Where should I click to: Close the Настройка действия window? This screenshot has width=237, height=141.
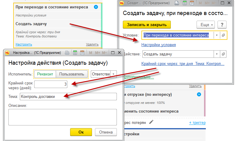click(x=120, y=52)
